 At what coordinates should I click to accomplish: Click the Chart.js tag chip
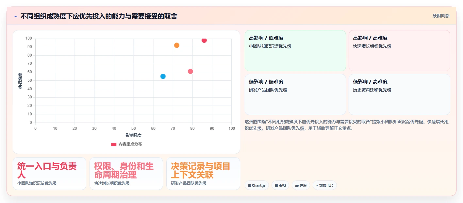tap(257, 185)
